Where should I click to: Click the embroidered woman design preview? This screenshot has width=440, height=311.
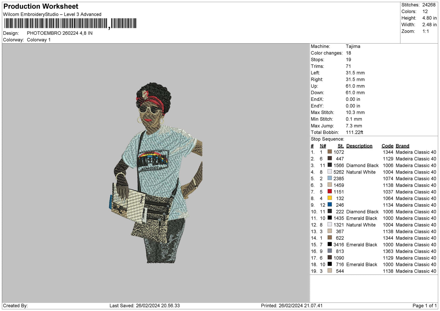(x=156, y=173)
